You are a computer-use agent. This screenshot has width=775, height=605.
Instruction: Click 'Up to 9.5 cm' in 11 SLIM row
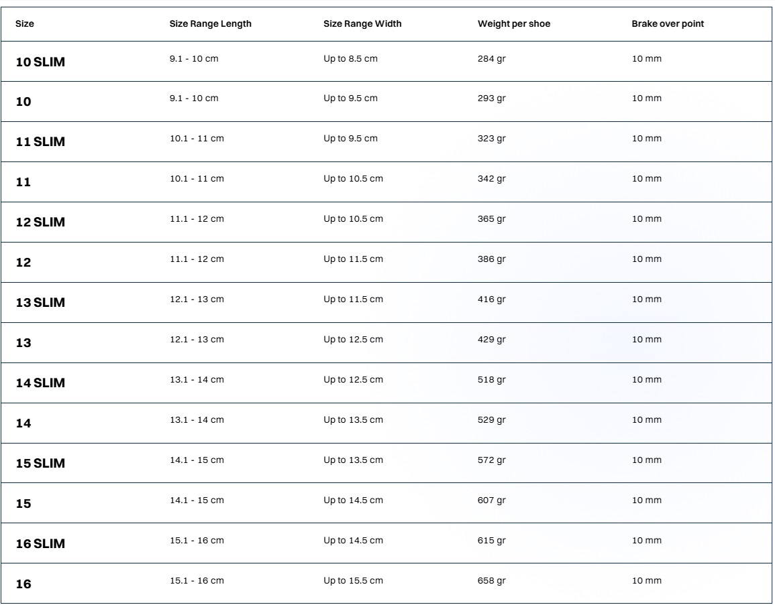click(x=350, y=139)
